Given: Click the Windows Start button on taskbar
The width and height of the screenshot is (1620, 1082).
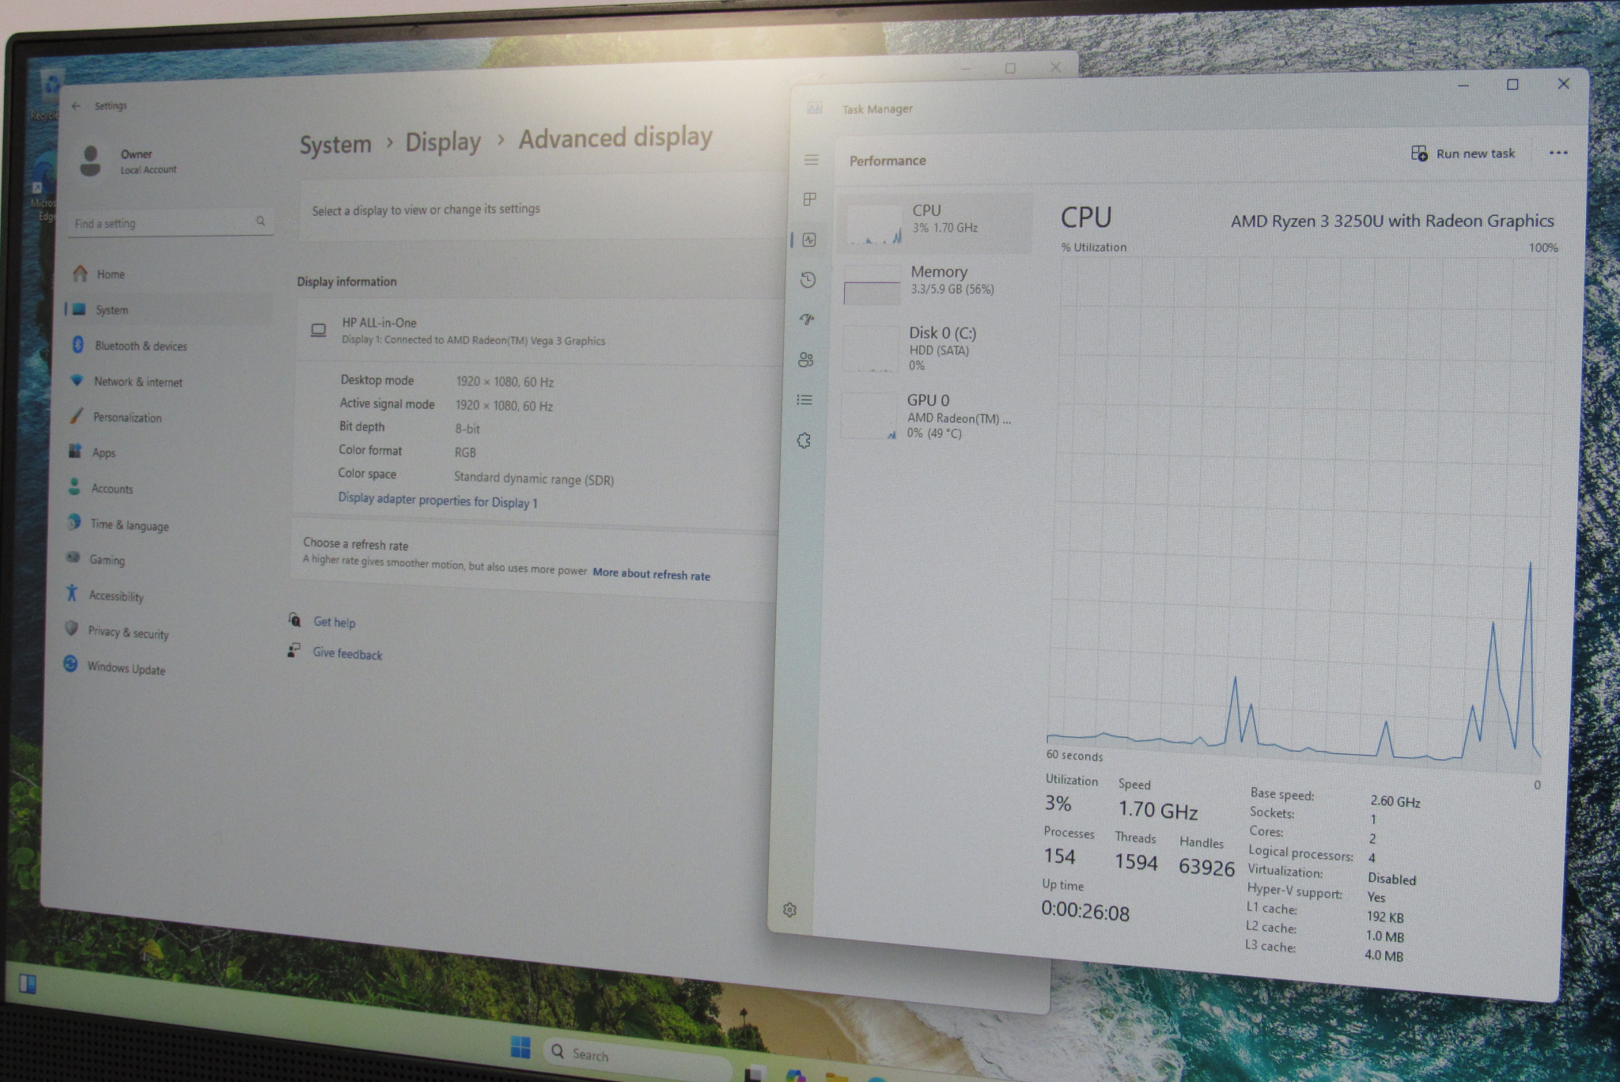Looking at the screenshot, I should 520,1048.
